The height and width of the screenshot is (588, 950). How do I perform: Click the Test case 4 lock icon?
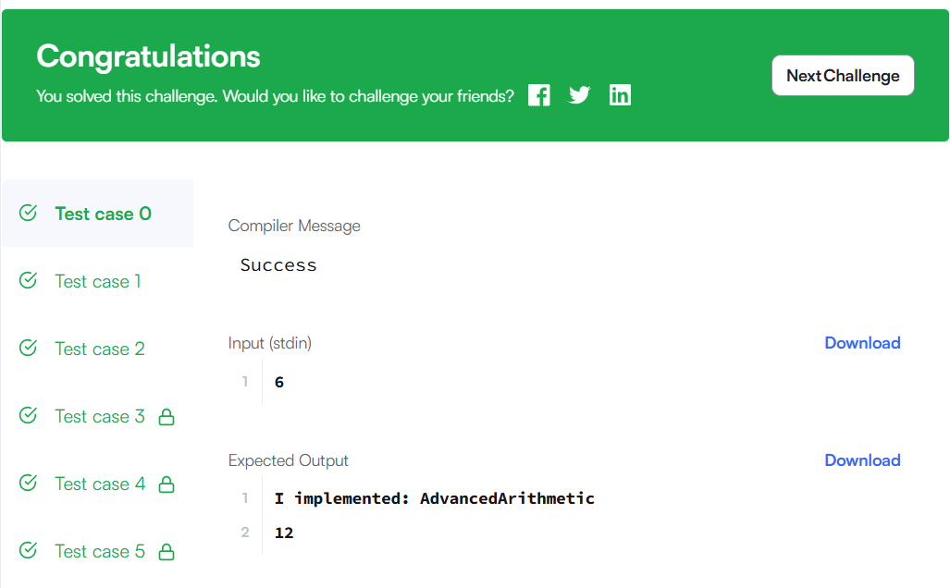pos(167,484)
